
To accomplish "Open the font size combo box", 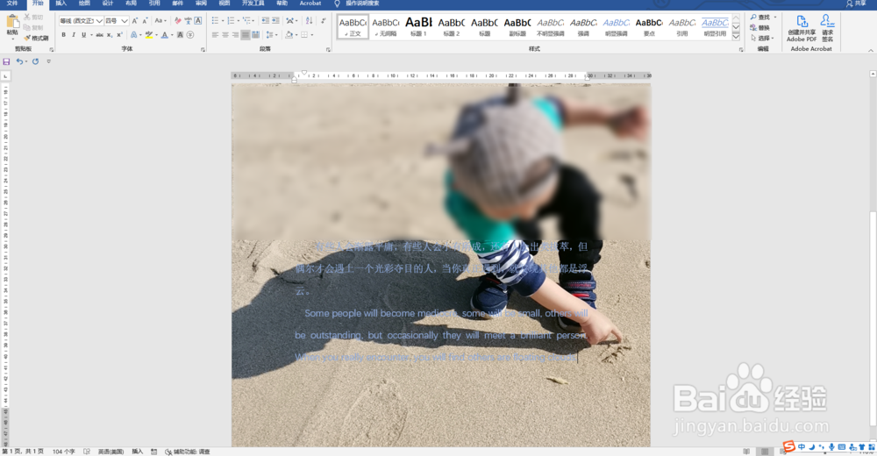I will point(117,21).
